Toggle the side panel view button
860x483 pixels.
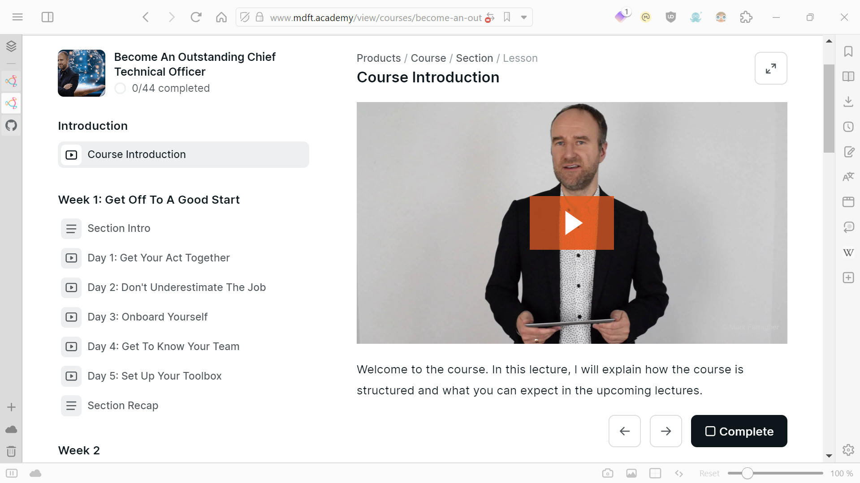tap(48, 17)
